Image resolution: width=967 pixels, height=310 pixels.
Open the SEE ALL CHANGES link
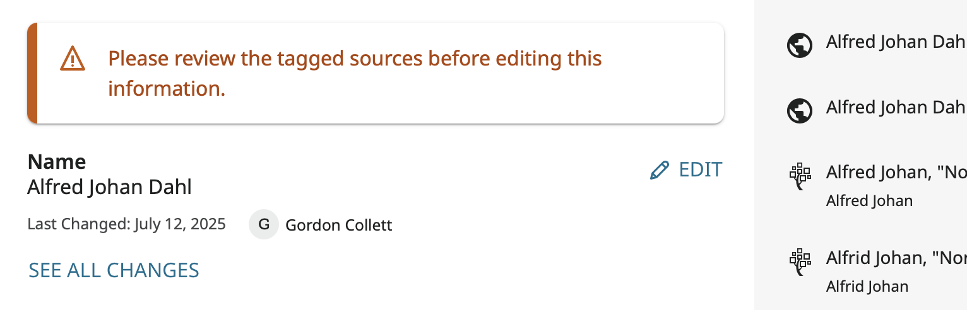point(114,270)
